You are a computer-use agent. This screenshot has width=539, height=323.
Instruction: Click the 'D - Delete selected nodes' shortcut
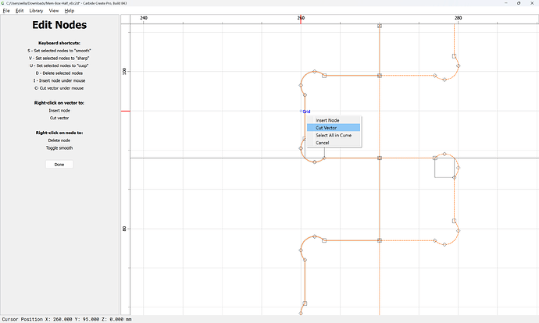59,73
